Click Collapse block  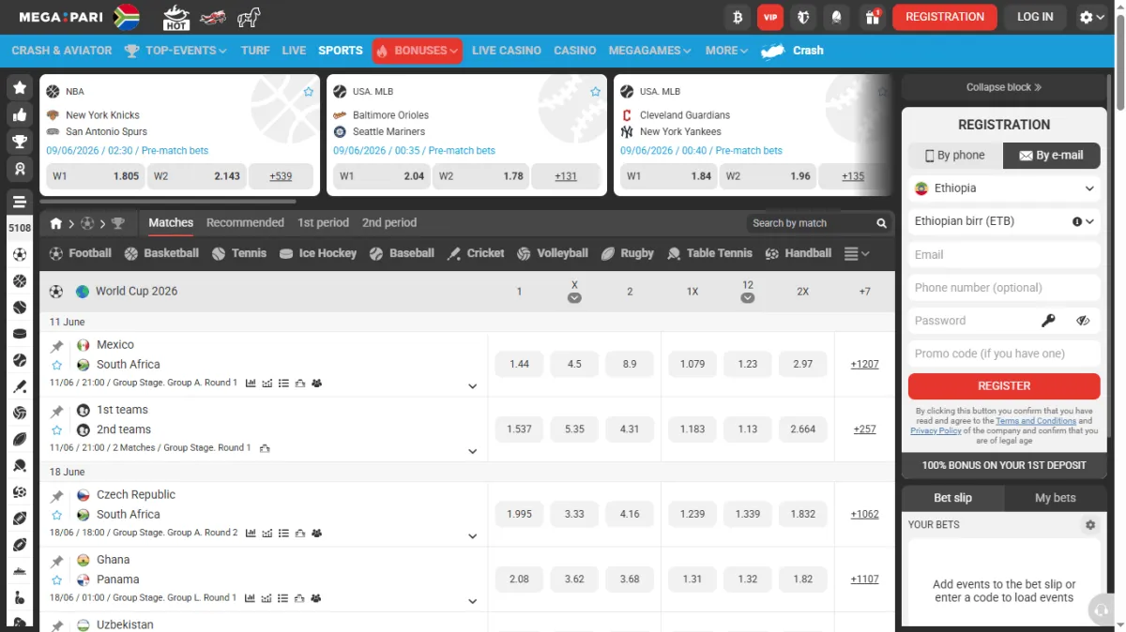point(1004,87)
